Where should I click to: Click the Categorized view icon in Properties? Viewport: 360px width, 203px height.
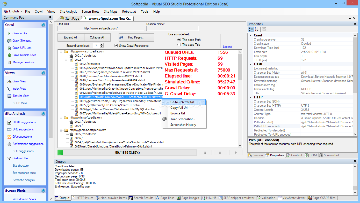pos(251,29)
